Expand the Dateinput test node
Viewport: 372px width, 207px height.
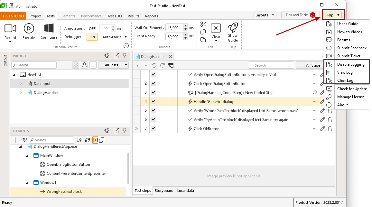click(x=20, y=84)
